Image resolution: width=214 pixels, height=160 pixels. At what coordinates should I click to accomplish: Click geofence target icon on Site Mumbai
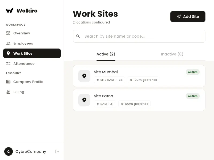click(x=131, y=80)
